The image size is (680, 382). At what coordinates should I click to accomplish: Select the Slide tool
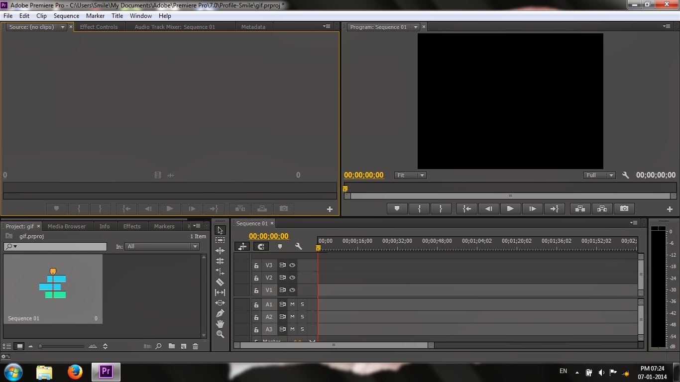(x=220, y=303)
